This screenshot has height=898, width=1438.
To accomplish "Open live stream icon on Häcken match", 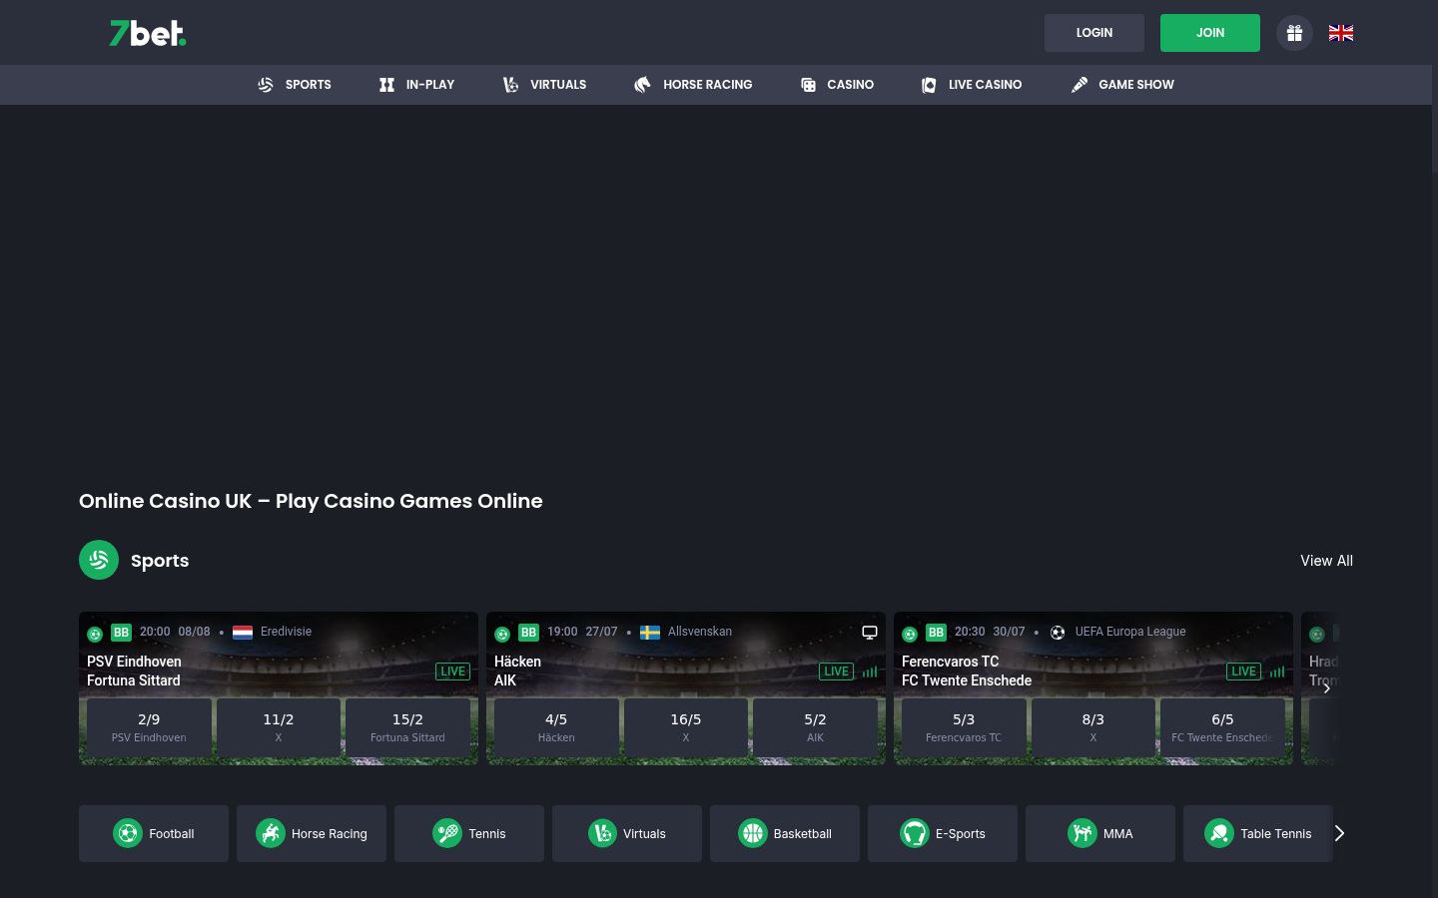I will click(870, 632).
